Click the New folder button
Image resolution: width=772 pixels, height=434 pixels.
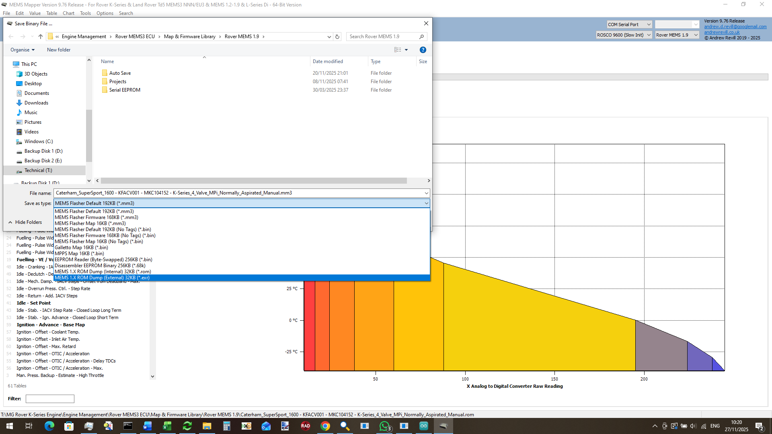click(x=59, y=50)
